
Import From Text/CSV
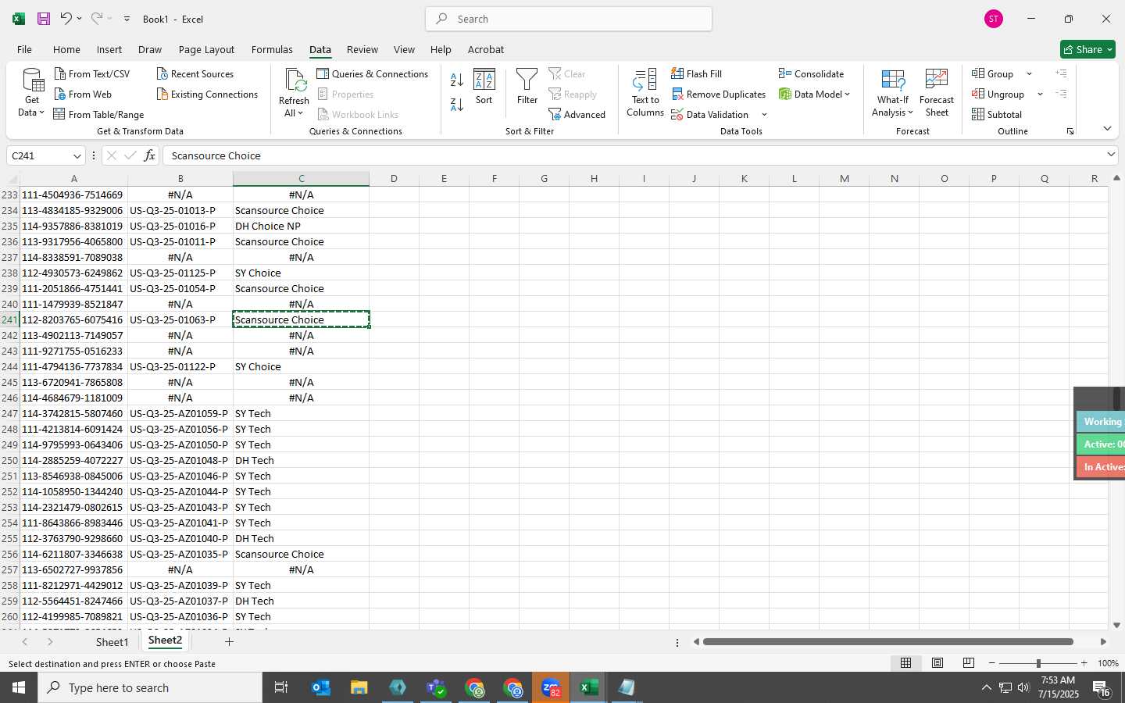point(92,73)
